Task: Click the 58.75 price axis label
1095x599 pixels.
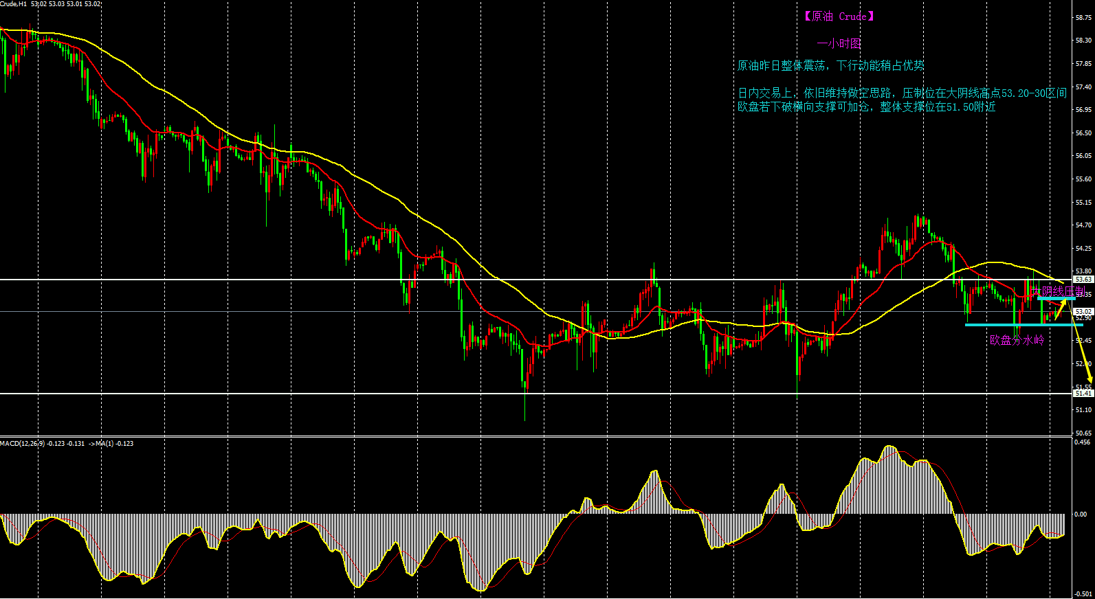Action: [x=1083, y=18]
